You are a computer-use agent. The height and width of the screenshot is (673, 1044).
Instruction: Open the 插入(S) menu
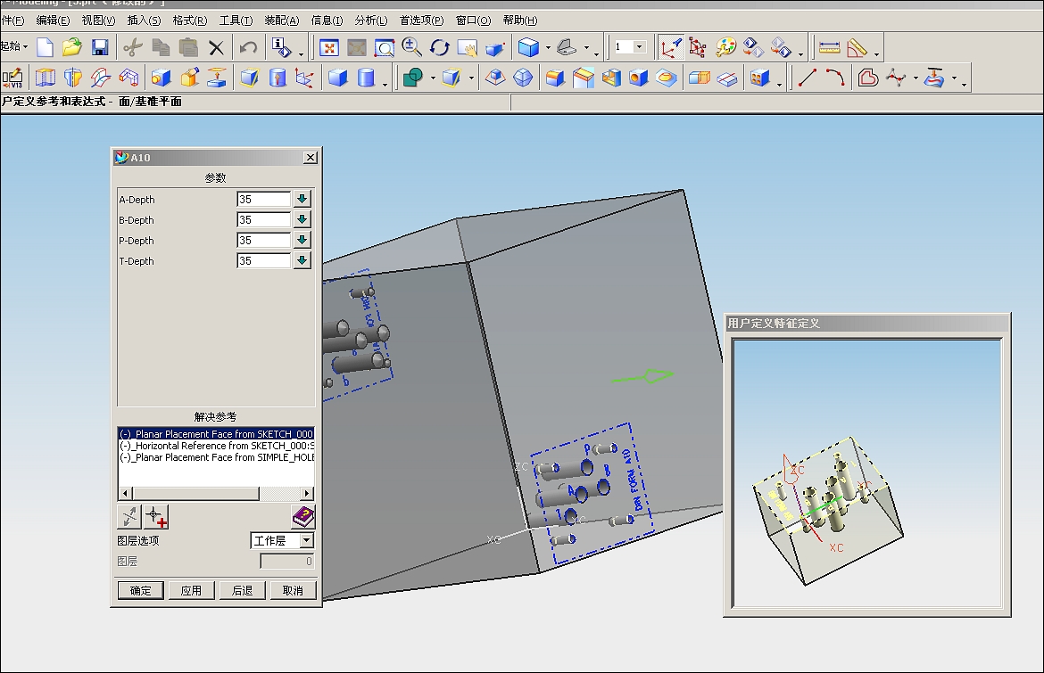(144, 21)
